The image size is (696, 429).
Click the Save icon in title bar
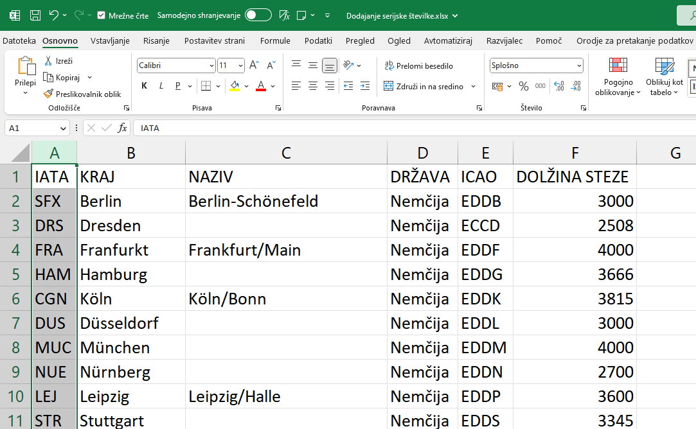tap(35, 15)
